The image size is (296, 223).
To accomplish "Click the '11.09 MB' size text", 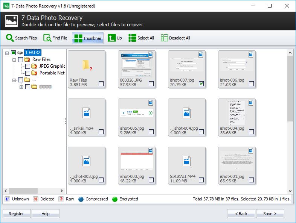I will coord(179,181).
